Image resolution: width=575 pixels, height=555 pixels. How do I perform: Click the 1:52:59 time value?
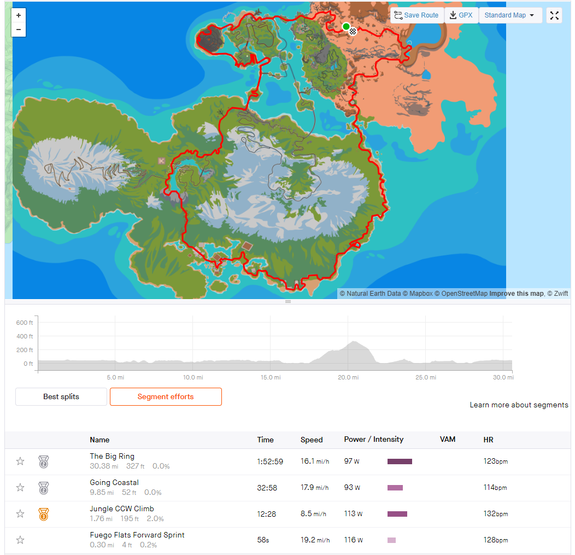pos(270,461)
